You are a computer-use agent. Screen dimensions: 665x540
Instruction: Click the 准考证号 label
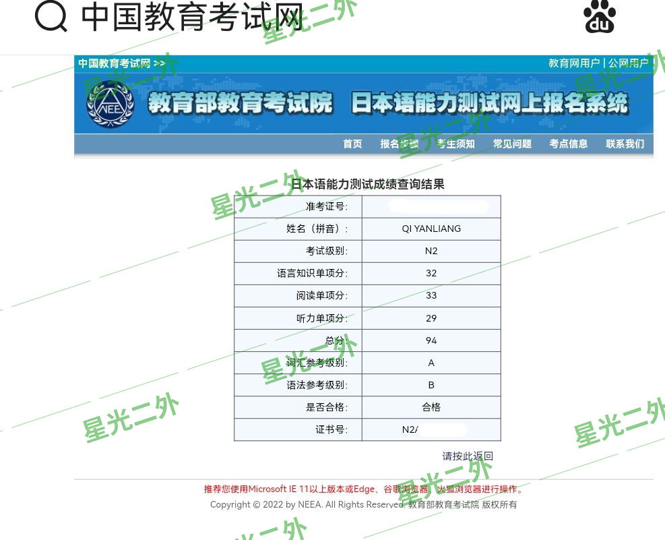(327, 206)
